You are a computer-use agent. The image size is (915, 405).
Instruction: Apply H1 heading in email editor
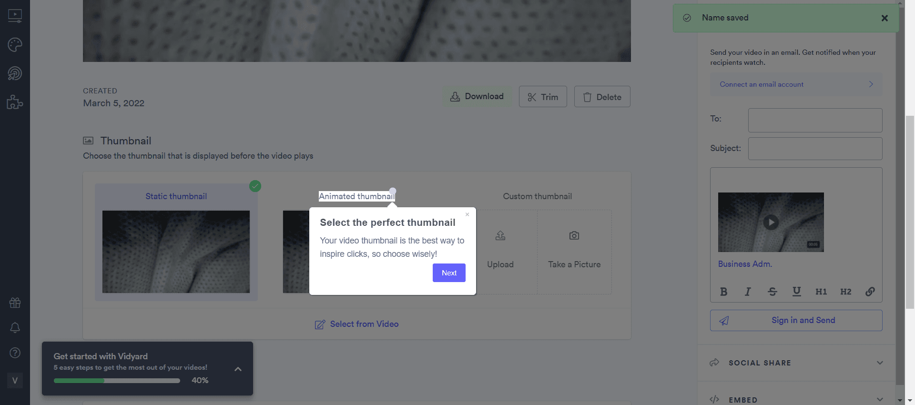pos(821,292)
